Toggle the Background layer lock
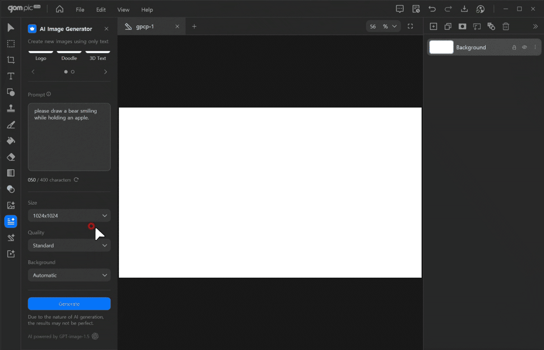 [x=514, y=47]
